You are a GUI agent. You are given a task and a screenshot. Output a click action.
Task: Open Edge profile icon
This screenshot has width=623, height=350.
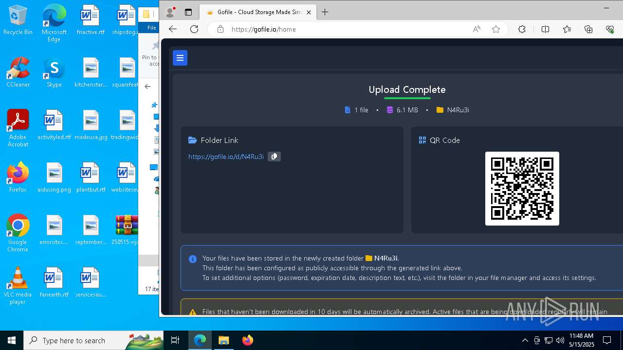[170, 12]
